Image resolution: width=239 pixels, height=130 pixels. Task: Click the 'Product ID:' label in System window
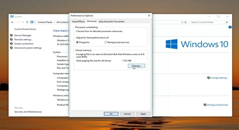[63, 105]
